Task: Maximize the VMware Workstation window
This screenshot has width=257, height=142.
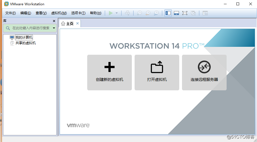Action: (238, 4)
